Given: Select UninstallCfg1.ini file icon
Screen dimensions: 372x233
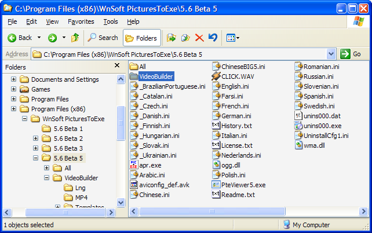Looking at the screenshot, I should (298, 136).
